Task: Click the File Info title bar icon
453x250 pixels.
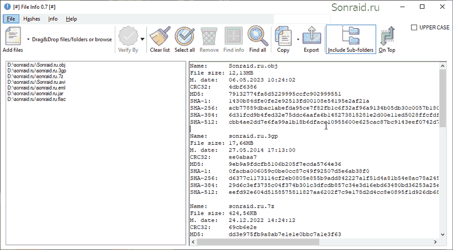Action: click(7, 7)
